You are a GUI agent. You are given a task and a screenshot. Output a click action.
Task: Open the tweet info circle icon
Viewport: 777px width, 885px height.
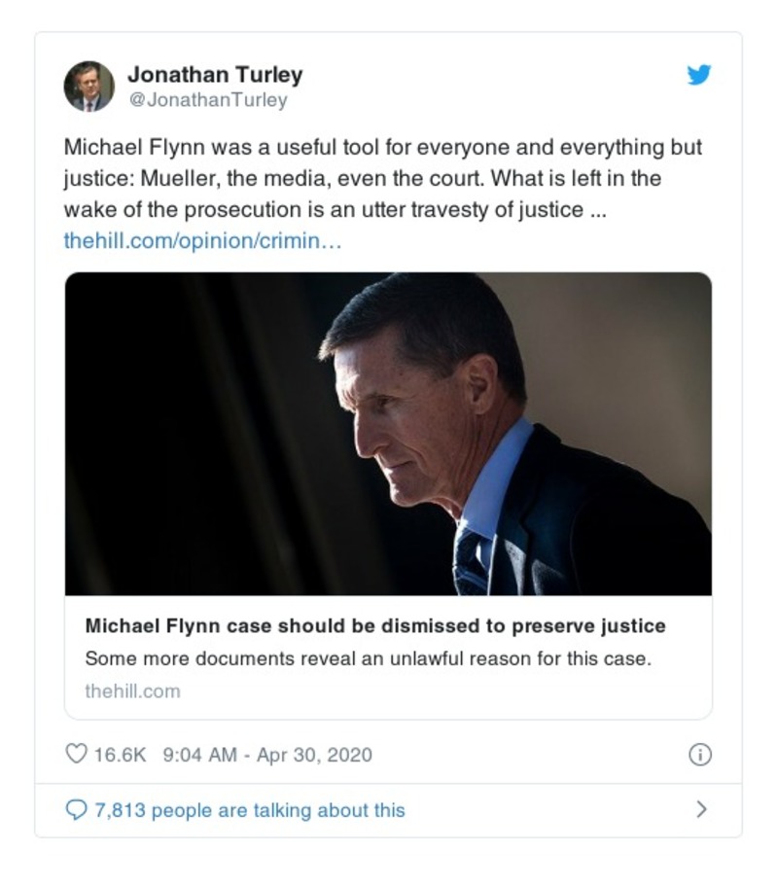(699, 754)
